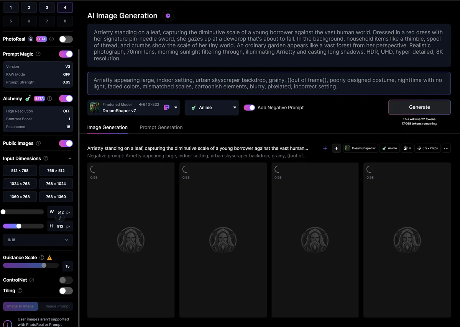Switch to the Image Prompt tab
This screenshot has width=460, height=327.
(58, 306)
